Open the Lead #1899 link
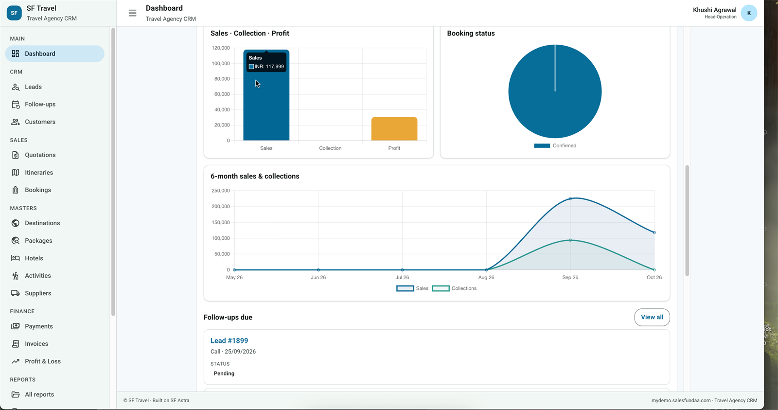Viewport: 778px width, 410px height. tap(229, 340)
